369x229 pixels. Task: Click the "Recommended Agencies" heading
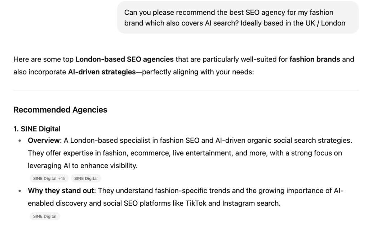60,110
